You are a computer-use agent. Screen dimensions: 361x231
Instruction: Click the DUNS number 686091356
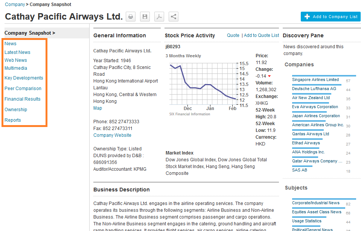click(x=105, y=162)
